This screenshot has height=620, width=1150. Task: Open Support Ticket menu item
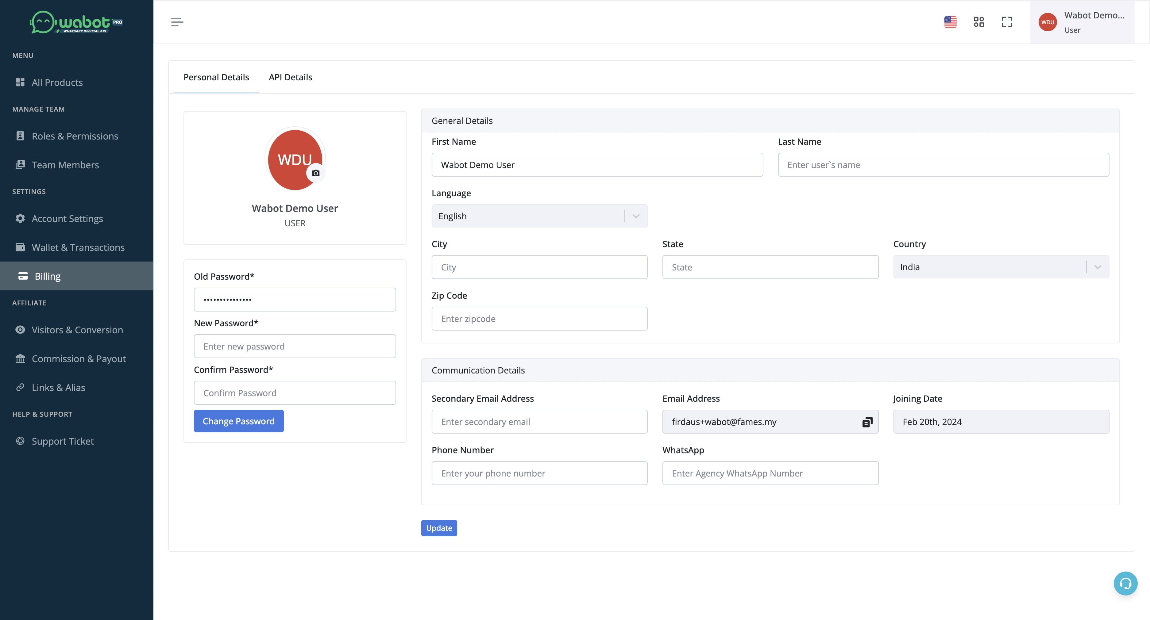coord(76,441)
